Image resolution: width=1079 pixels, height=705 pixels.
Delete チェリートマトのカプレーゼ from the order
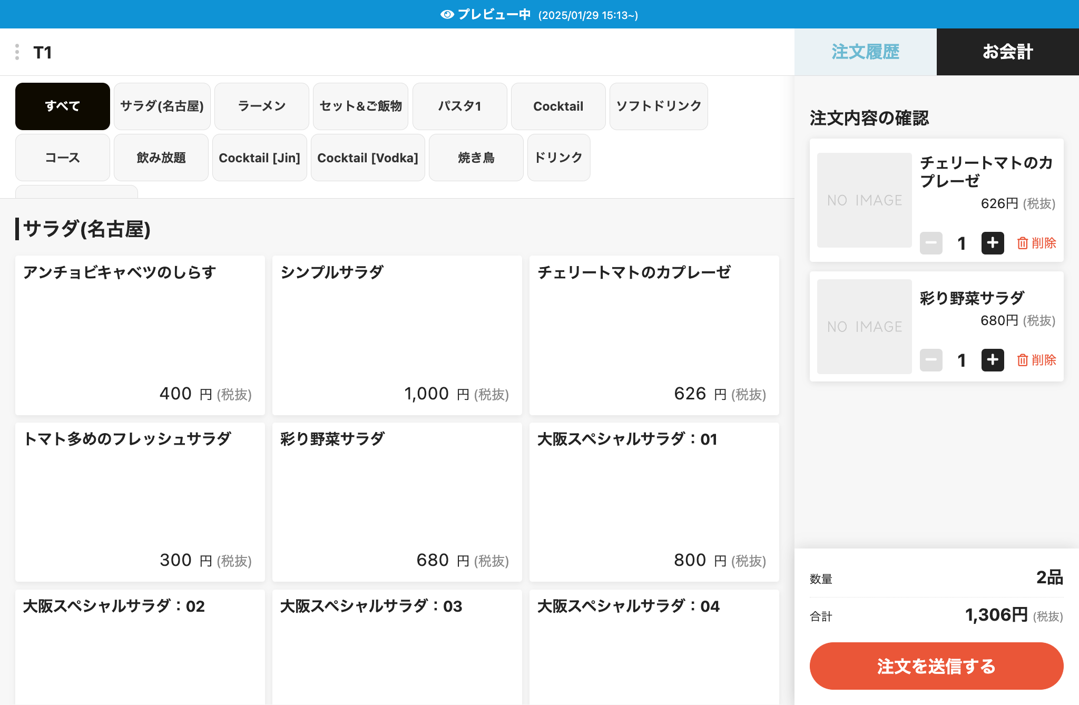(1036, 243)
